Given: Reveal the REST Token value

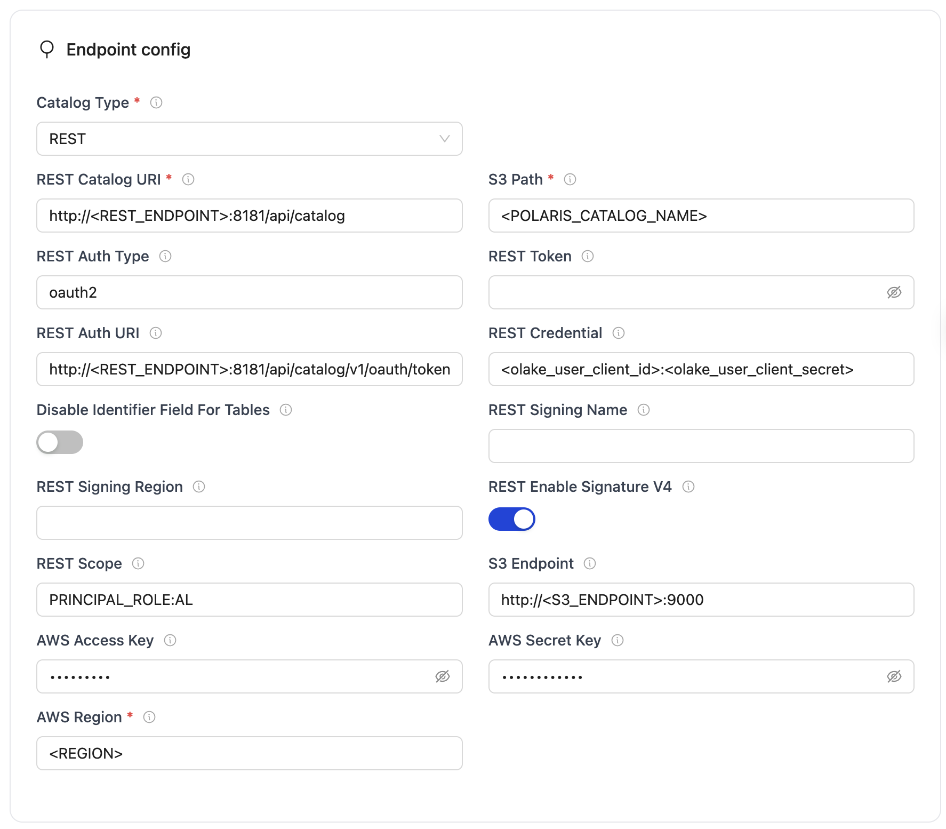Looking at the screenshot, I should [894, 292].
